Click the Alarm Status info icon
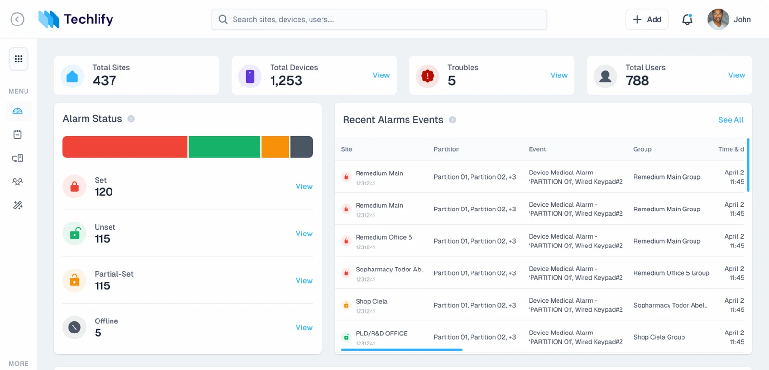769x370 pixels. point(131,119)
